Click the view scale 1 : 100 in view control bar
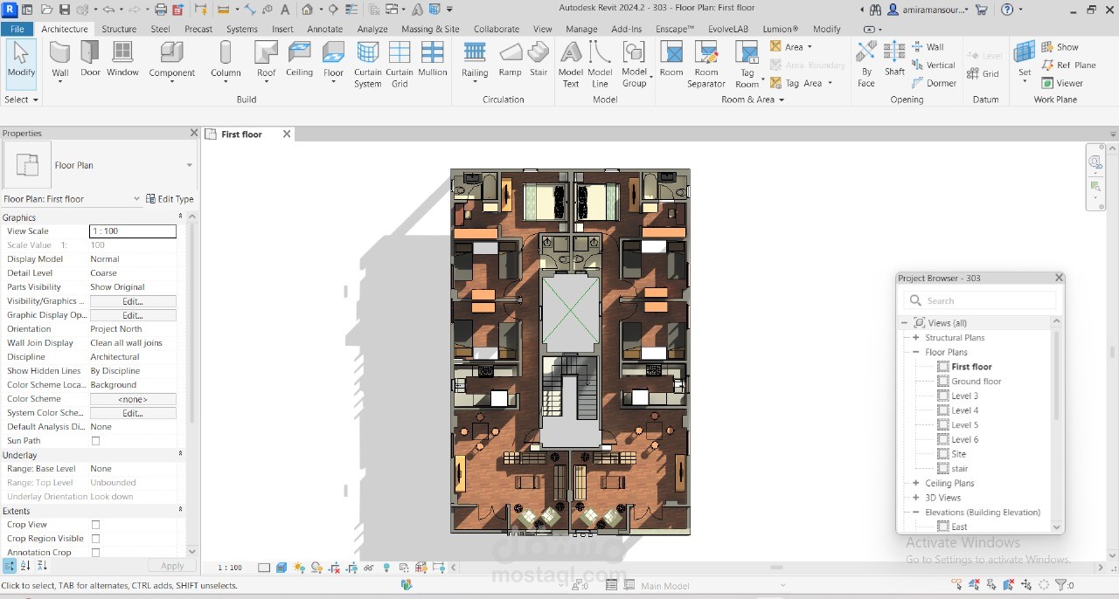 click(230, 568)
